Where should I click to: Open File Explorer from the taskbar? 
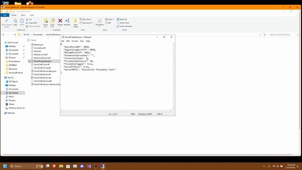61,166
